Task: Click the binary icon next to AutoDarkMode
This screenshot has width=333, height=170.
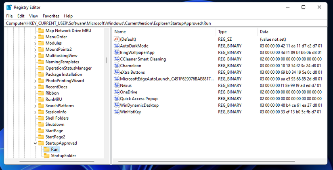Action: pos(117,46)
